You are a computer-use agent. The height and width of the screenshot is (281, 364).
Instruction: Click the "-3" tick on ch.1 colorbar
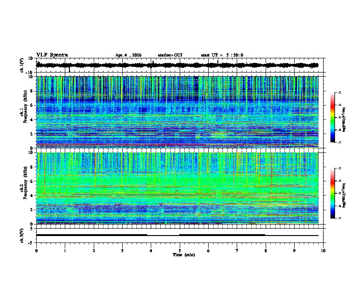pyautogui.click(x=339, y=93)
